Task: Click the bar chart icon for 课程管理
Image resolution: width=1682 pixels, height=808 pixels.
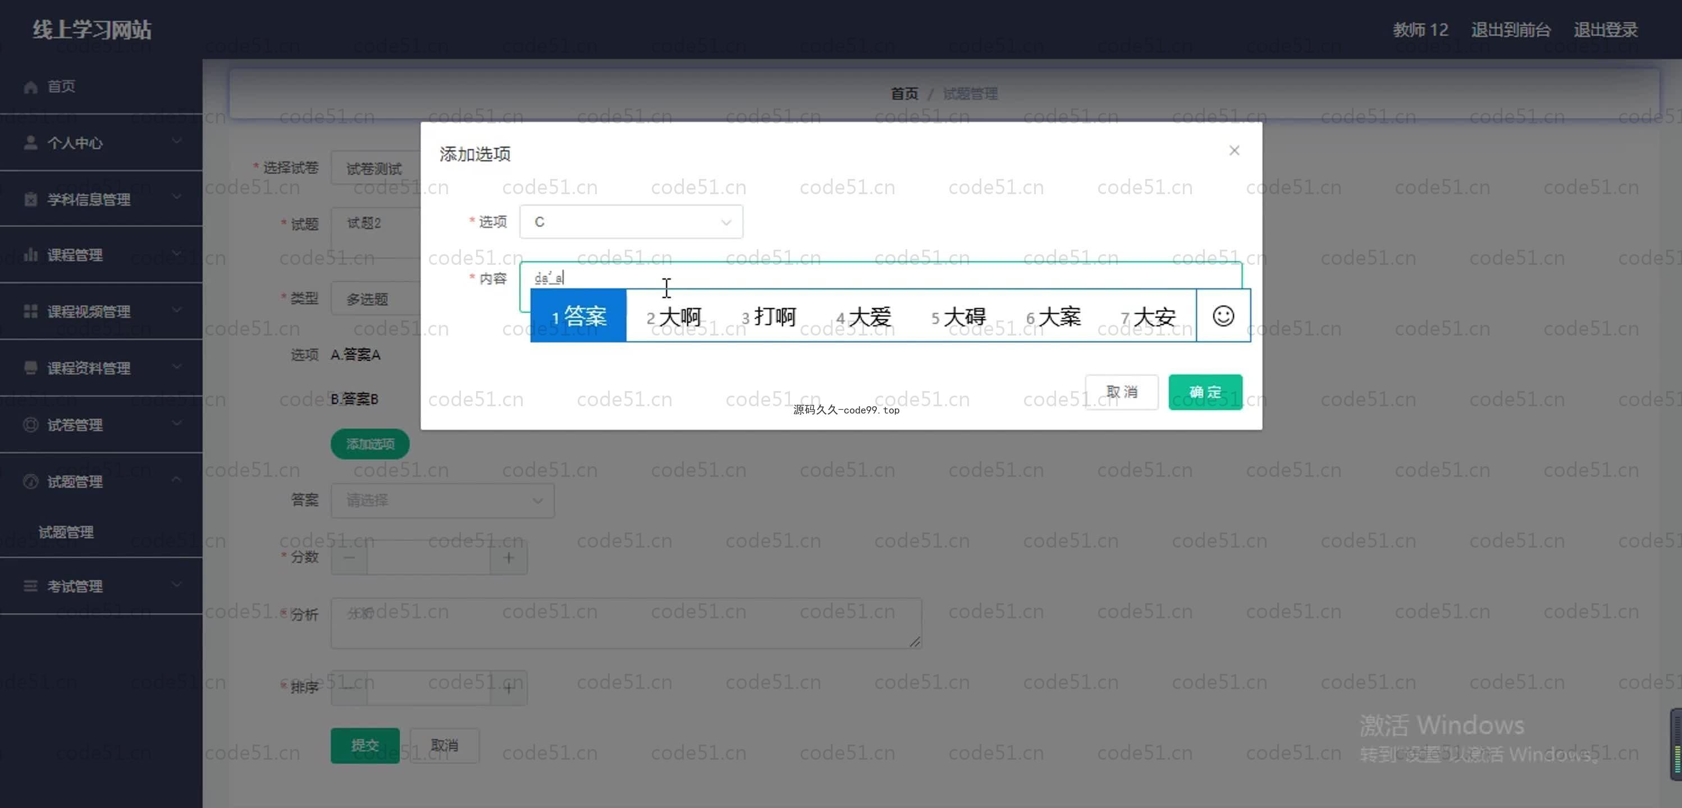Action: (x=30, y=255)
